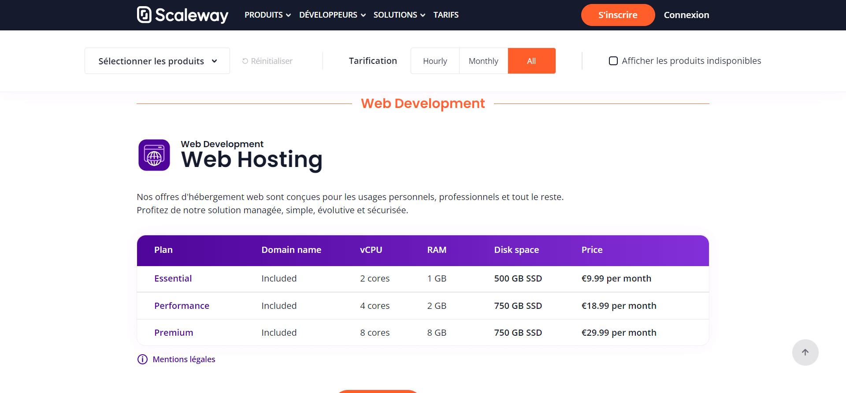
Task: Click the info icon beside Mentions légales
Action: [142, 360]
